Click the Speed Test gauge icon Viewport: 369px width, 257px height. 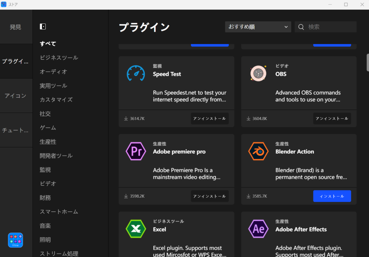(x=135, y=74)
